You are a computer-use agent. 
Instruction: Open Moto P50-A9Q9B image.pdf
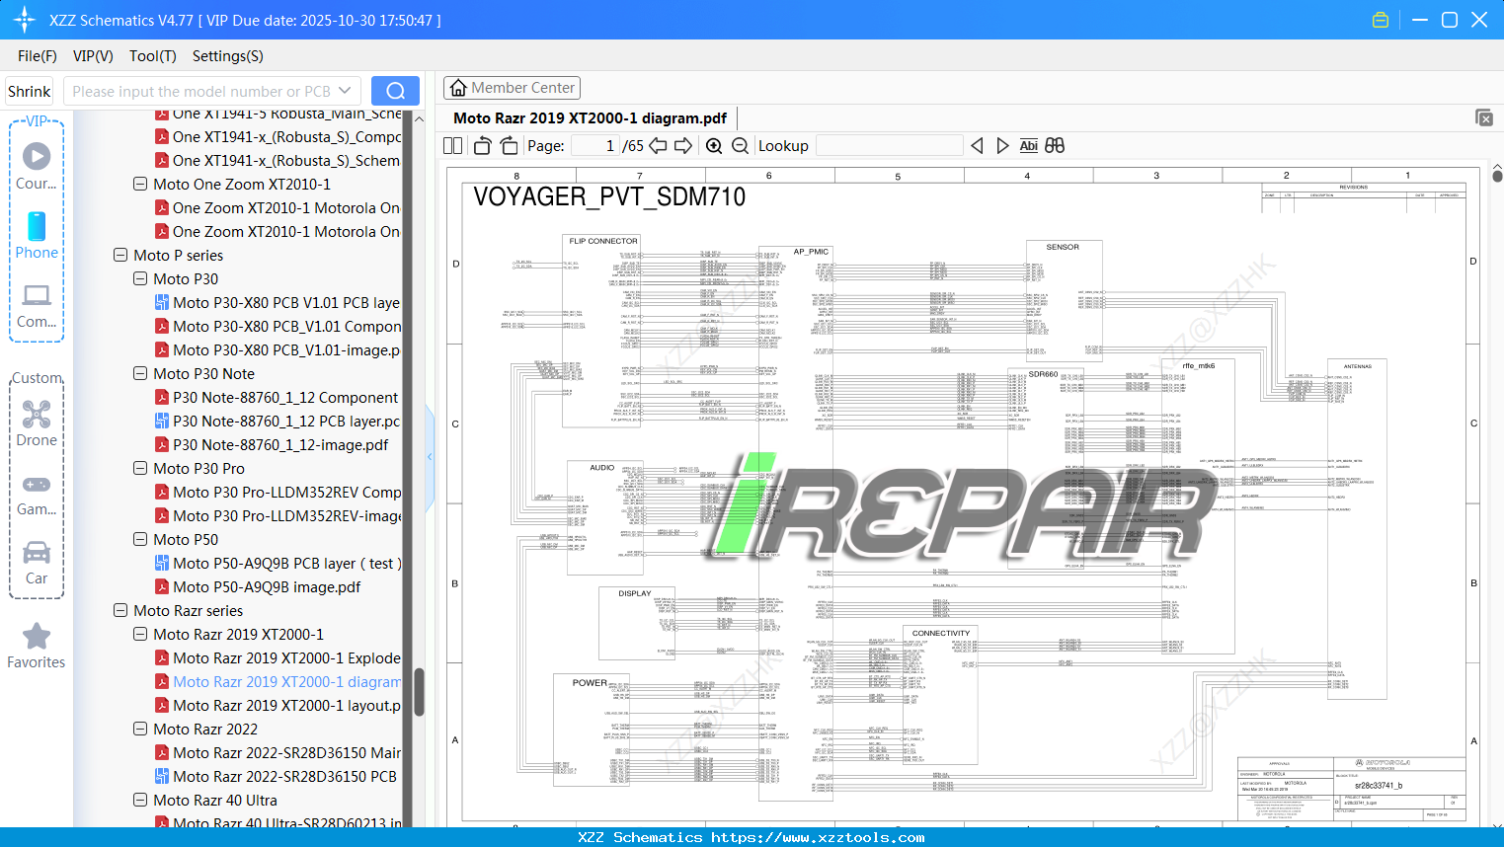[259, 586]
